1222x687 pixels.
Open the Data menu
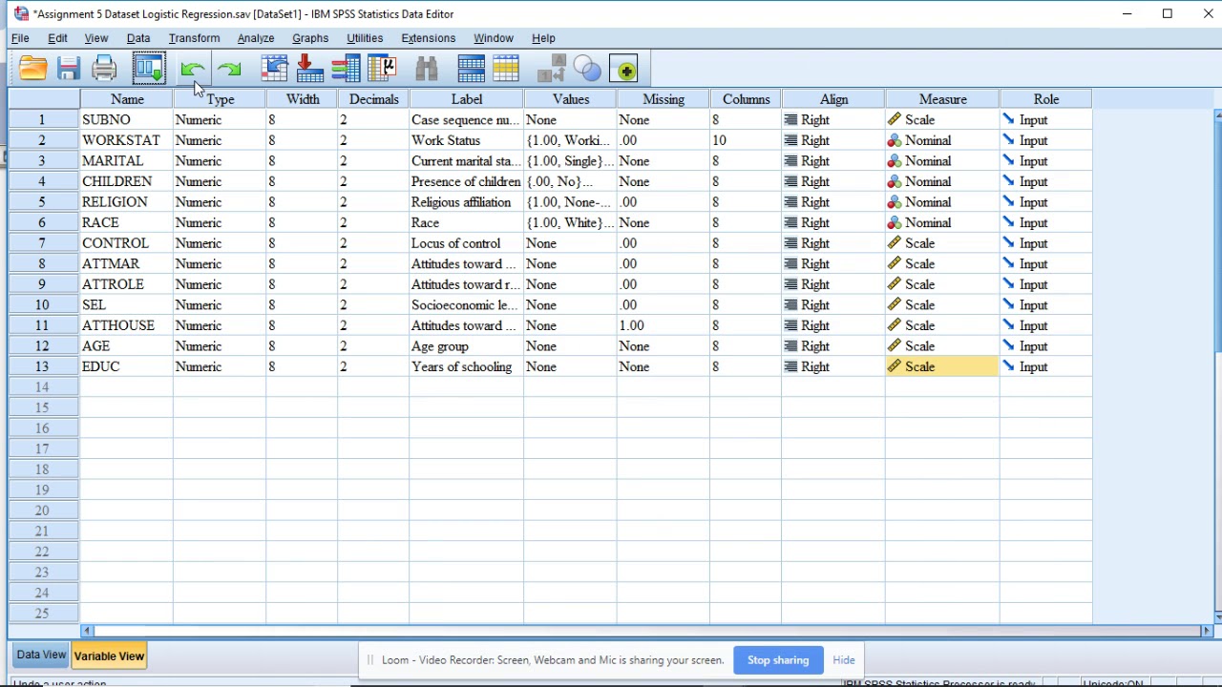(x=138, y=38)
